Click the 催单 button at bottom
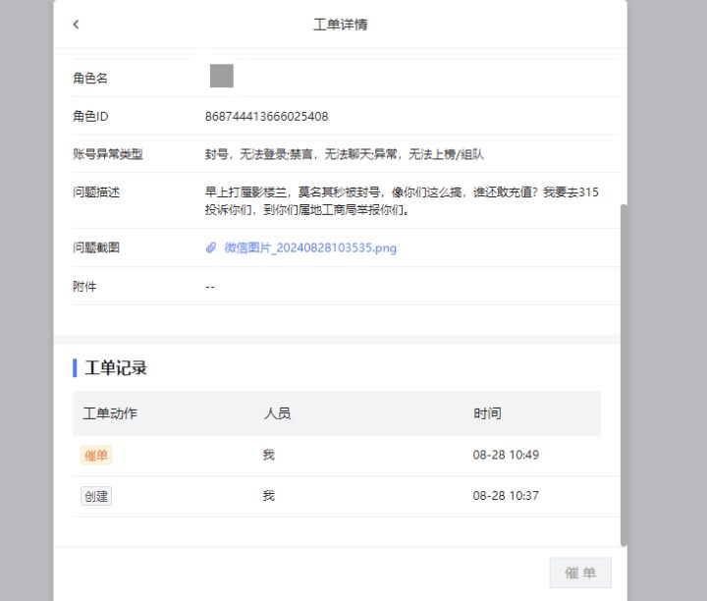The width and height of the screenshot is (707, 601). coord(580,573)
